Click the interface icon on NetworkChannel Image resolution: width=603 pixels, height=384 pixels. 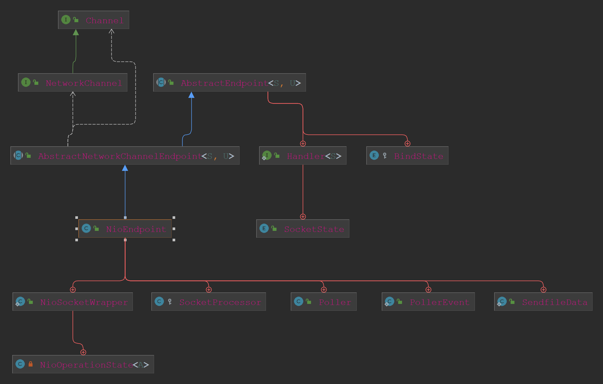pyautogui.click(x=26, y=82)
